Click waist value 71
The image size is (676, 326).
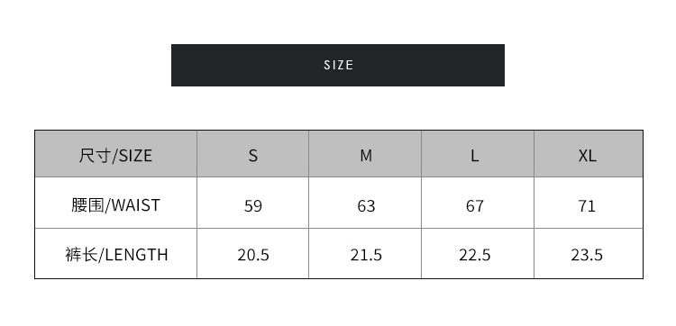(587, 206)
